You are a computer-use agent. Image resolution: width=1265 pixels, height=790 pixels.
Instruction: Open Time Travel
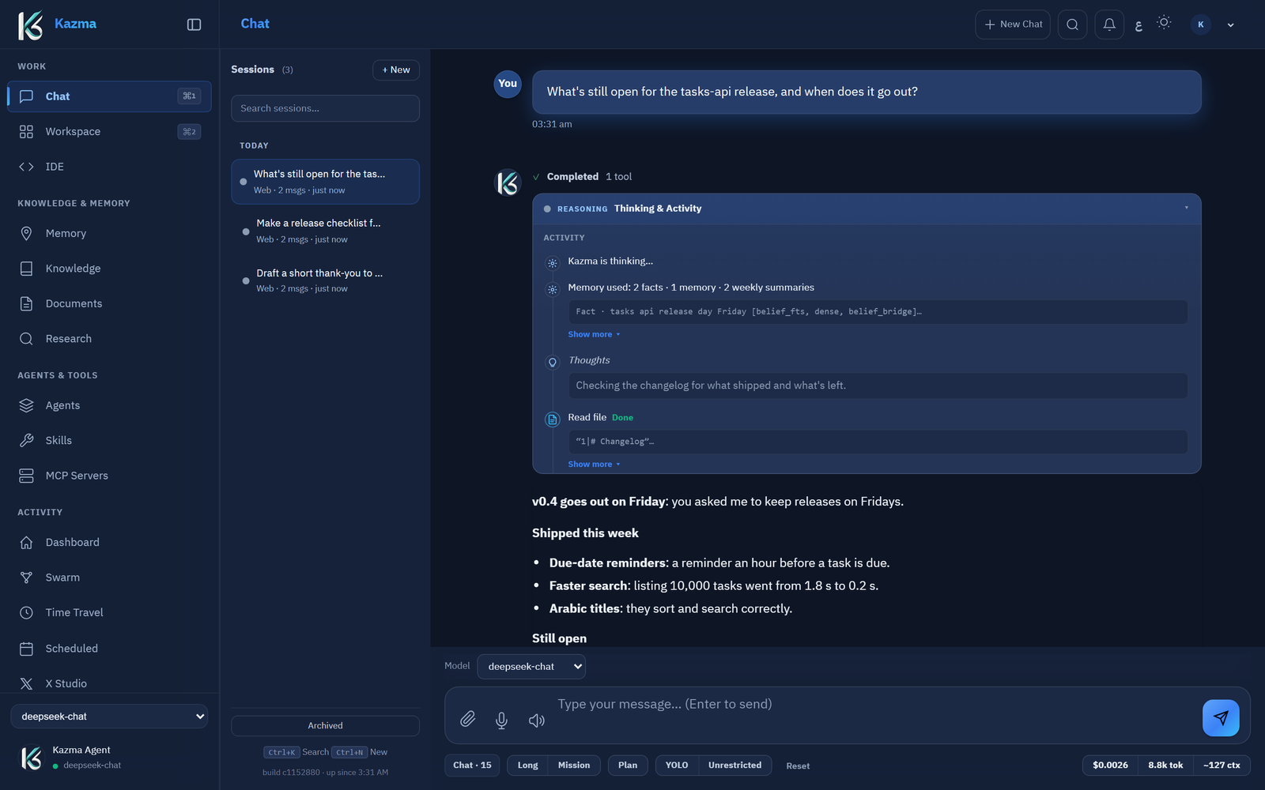pos(109,612)
